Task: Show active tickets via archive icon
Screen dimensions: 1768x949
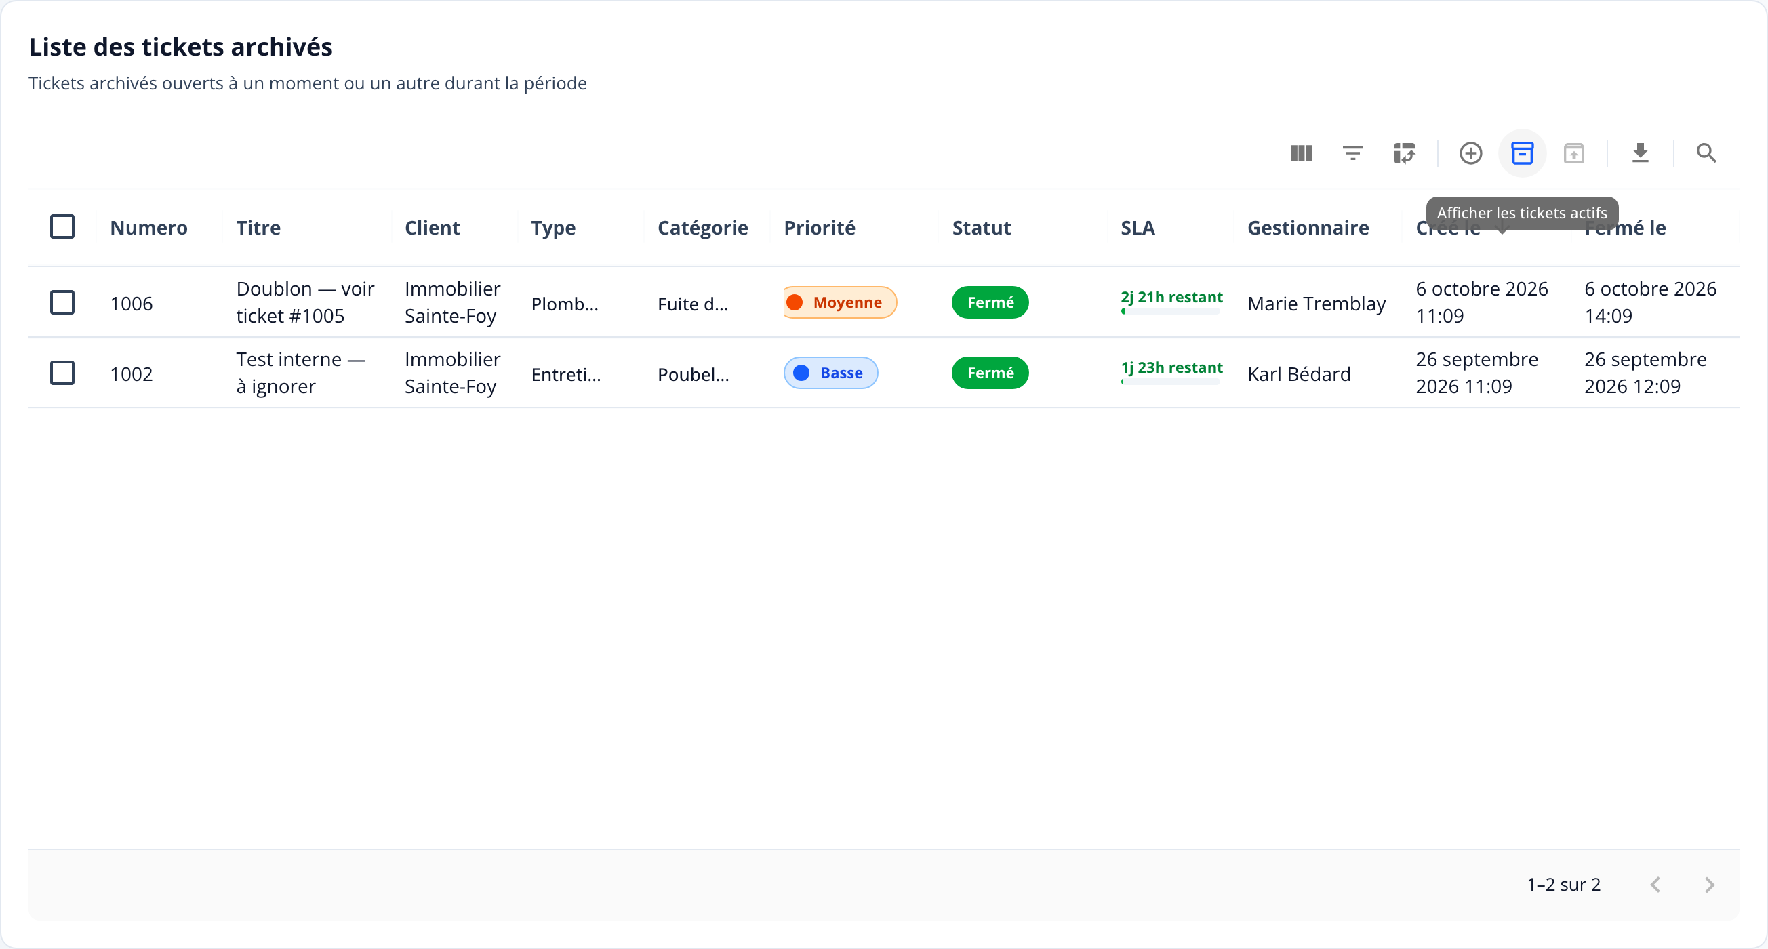Action: point(1523,153)
